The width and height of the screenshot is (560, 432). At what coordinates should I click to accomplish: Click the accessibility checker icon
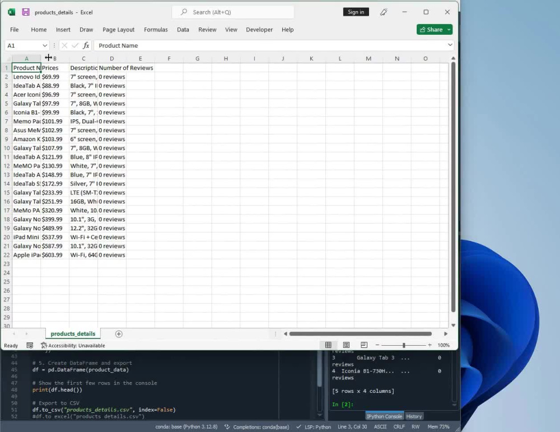coord(44,346)
